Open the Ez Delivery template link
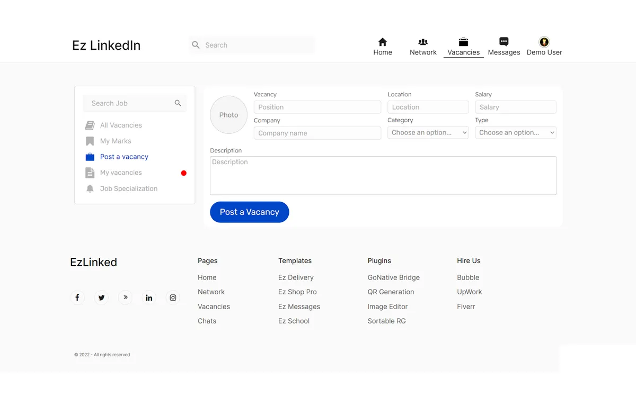Screen dimensions: 636x397 (296, 277)
